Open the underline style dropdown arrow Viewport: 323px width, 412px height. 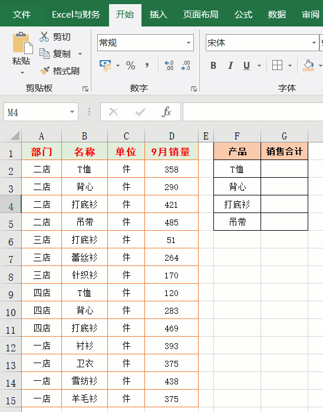(x=259, y=65)
